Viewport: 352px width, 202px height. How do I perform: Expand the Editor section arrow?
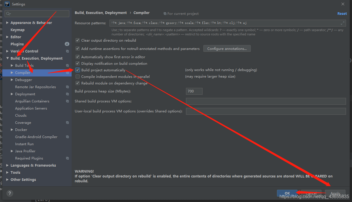pos(7,37)
